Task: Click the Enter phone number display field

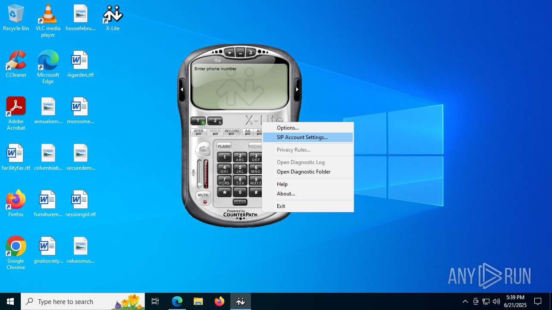Action: coord(240,86)
